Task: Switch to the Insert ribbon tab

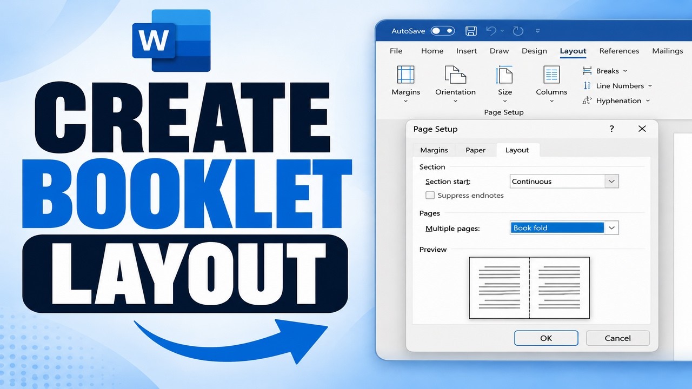Action: [467, 51]
